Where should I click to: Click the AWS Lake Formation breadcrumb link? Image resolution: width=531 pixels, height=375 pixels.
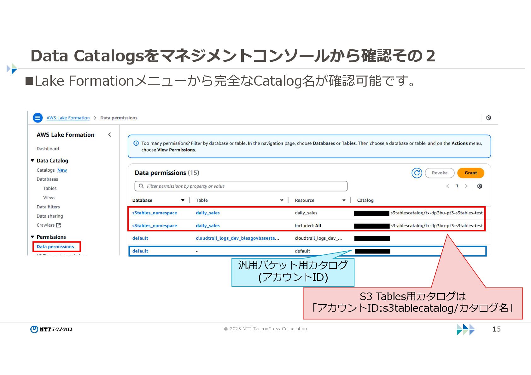pyautogui.click(x=68, y=118)
